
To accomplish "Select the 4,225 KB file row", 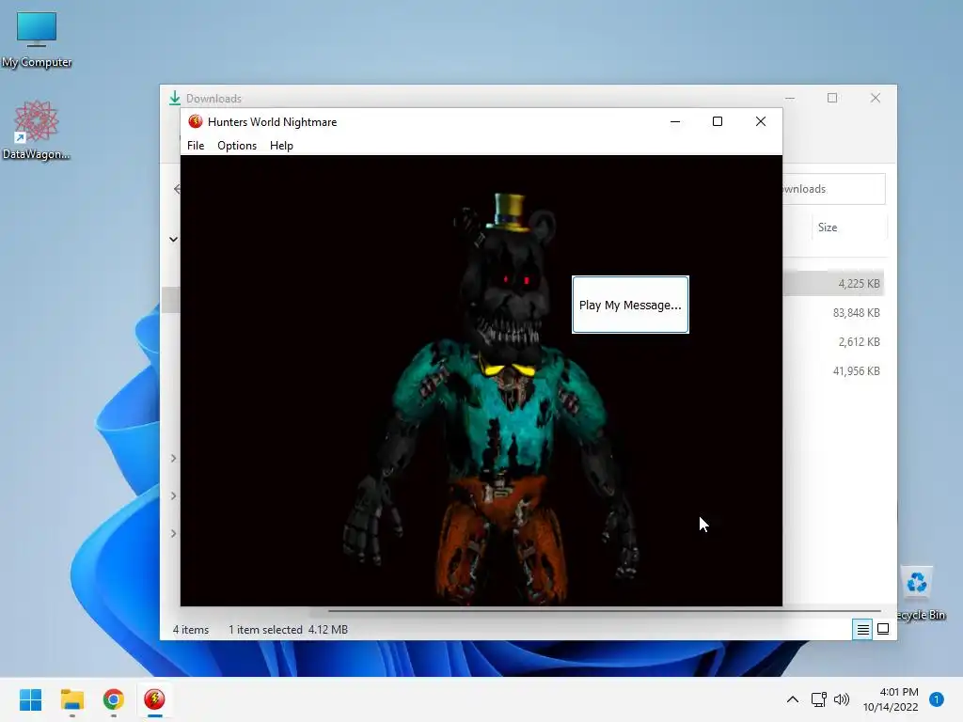I will click(833, 284).
